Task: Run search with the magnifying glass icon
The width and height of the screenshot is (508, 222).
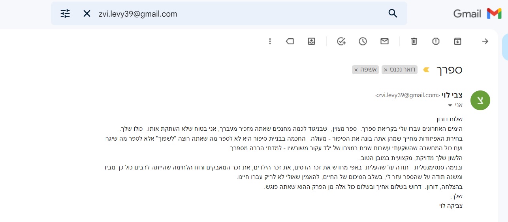Action: pyautogui.click(x=393, y=14)
